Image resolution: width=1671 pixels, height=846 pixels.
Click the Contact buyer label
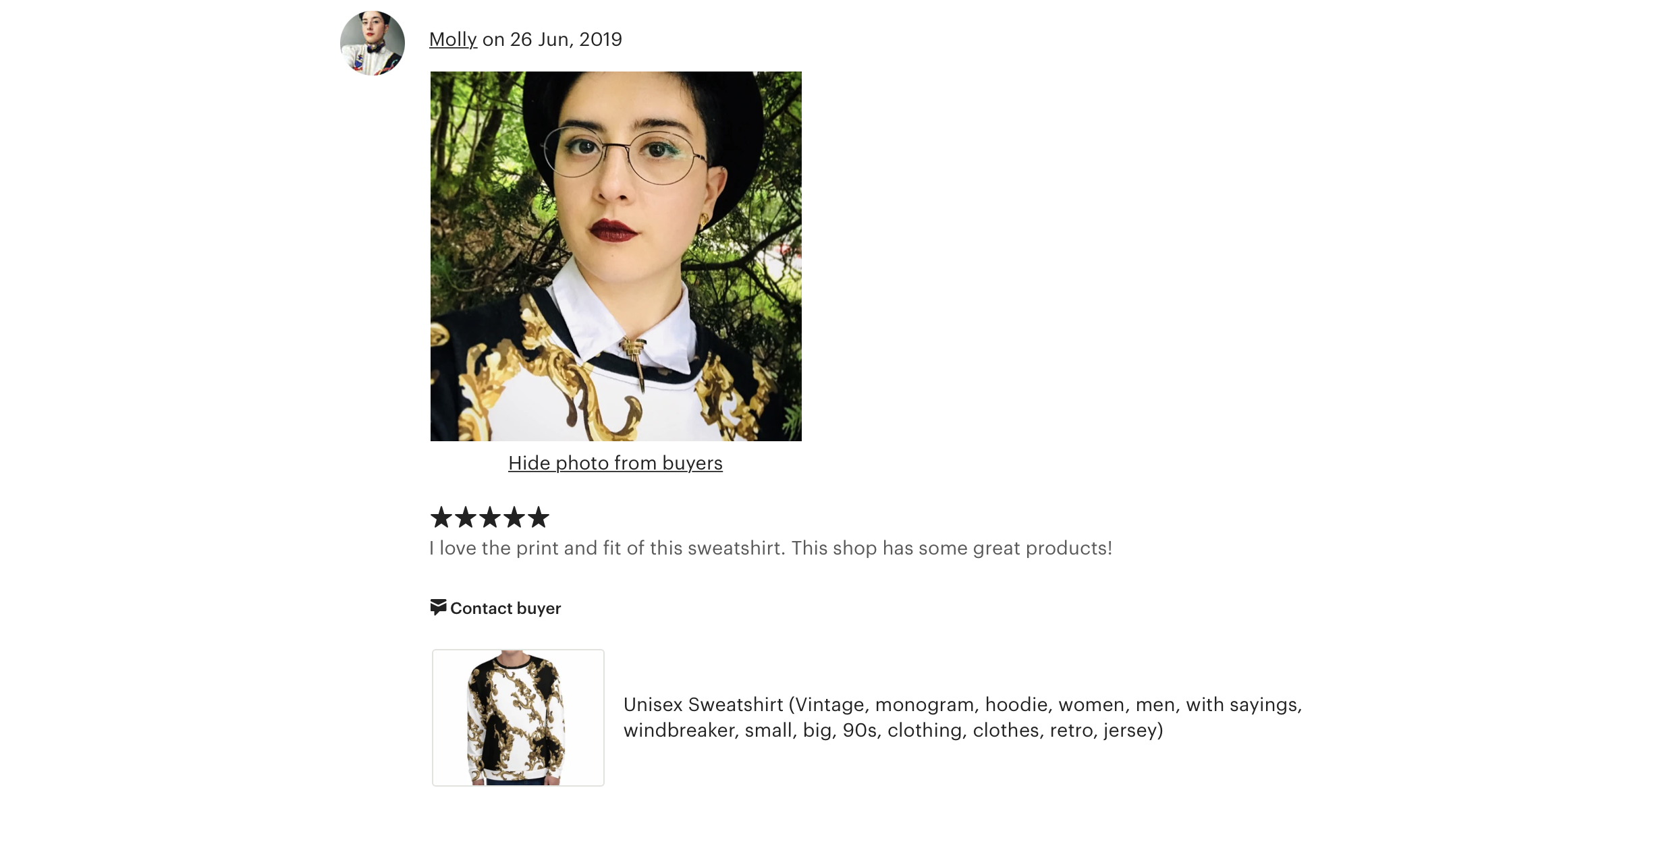coord(505,609)
